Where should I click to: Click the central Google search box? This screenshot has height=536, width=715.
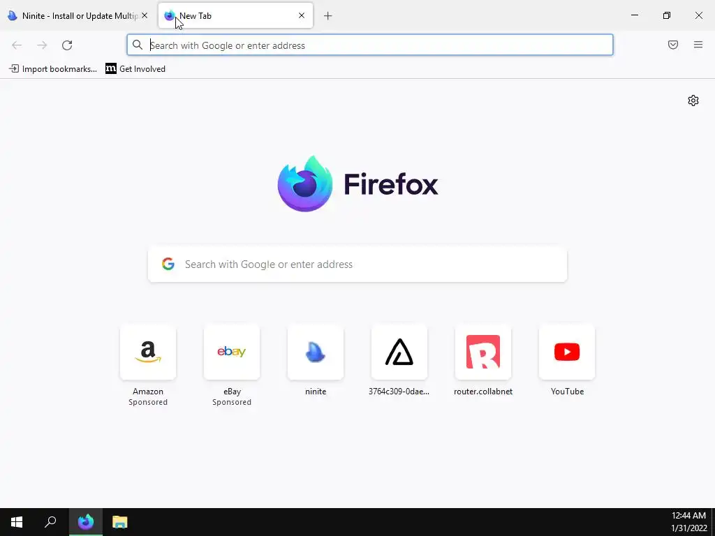coord(357,265)
